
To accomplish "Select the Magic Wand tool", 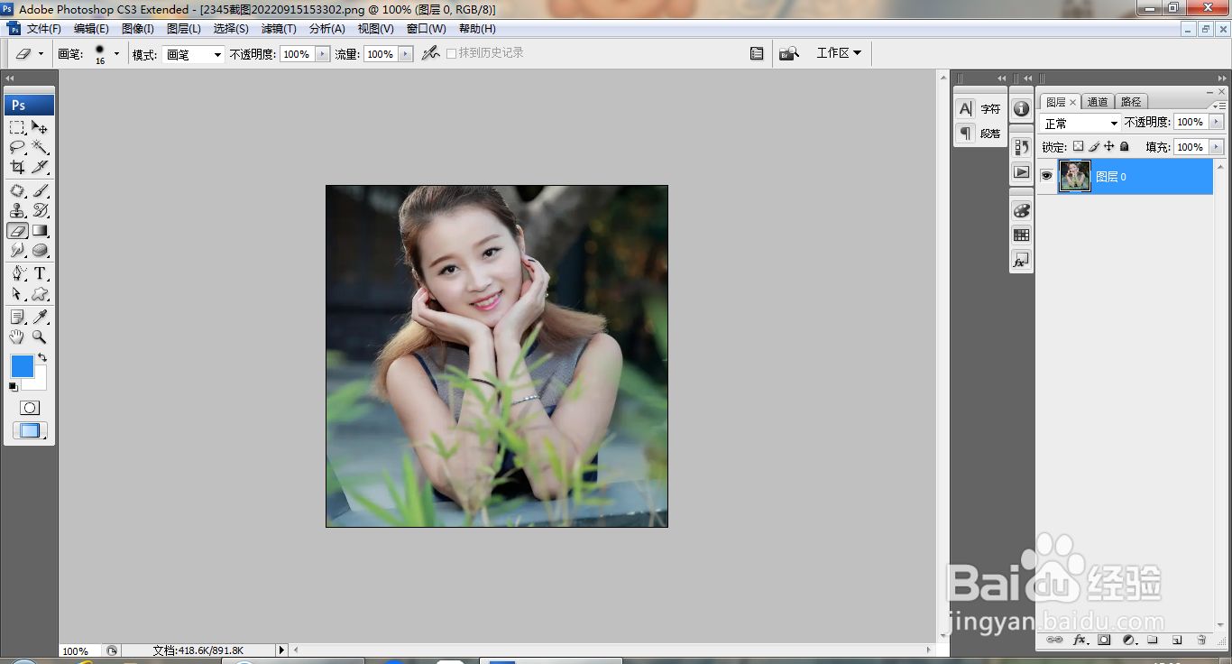I will pos(40,147).
